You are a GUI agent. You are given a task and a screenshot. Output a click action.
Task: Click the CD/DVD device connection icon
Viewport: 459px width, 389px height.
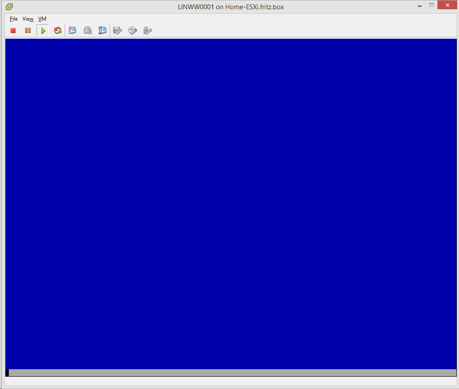[133, 31]
